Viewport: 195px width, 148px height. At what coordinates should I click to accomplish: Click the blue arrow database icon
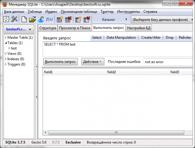[x=41, y=20]
